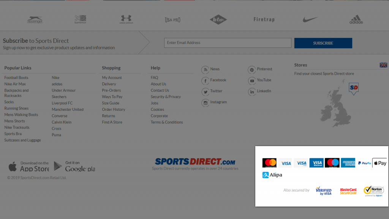Select the LinkedIn icon
389x219 pixels.
pyautogui.click(x=251, y=91)
